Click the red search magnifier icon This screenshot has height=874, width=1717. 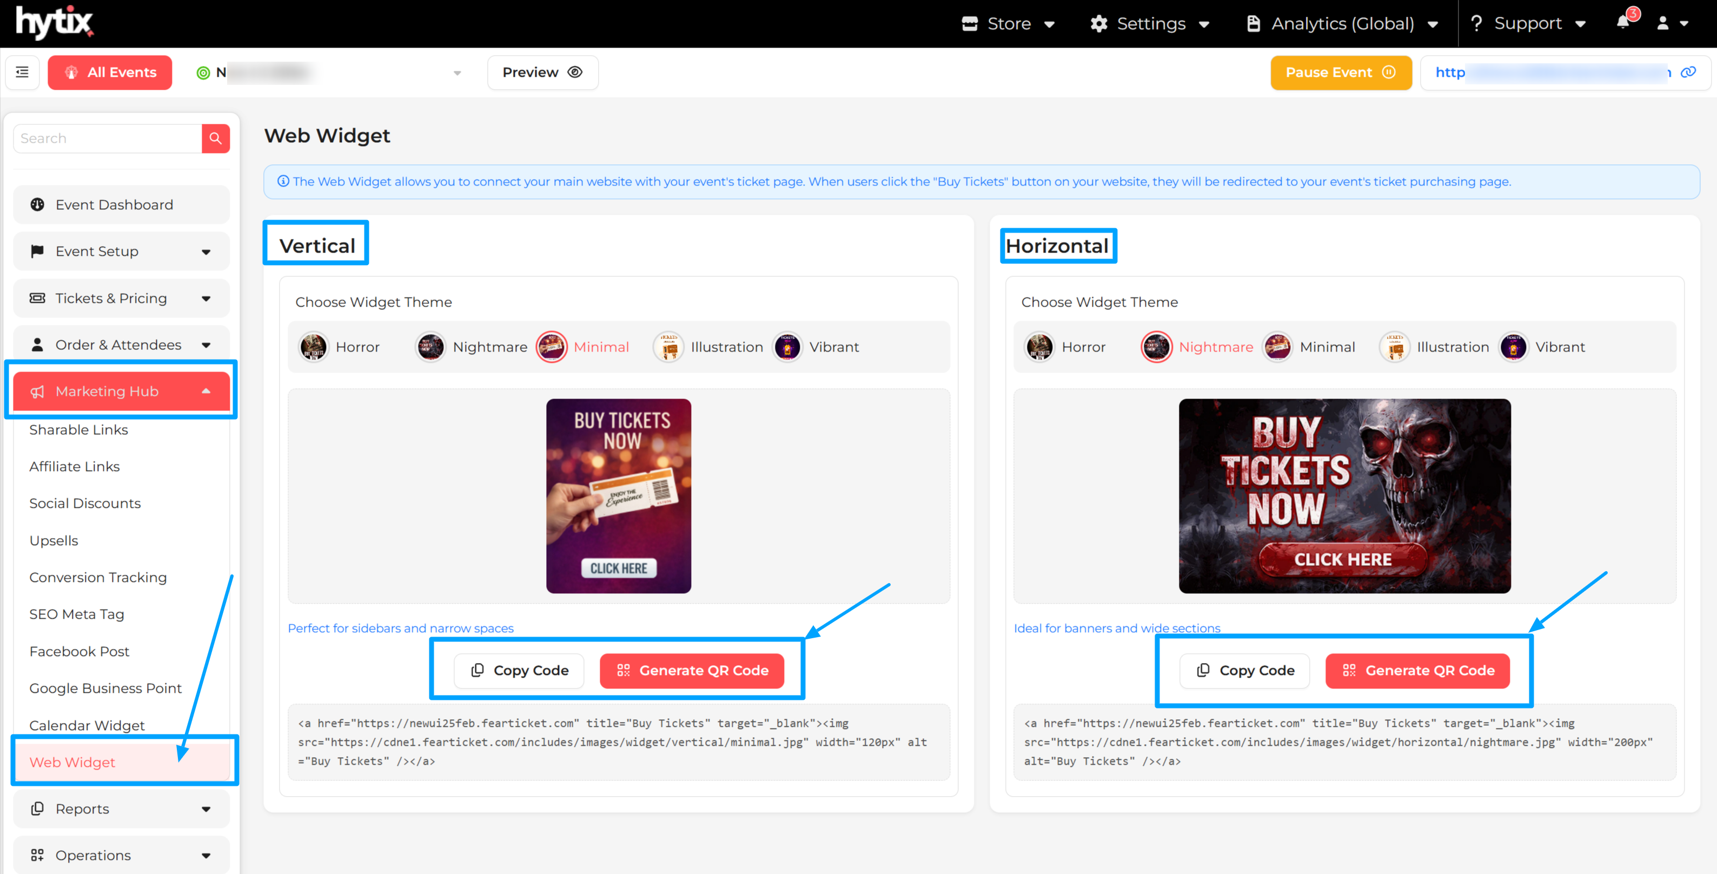point(215,138)
